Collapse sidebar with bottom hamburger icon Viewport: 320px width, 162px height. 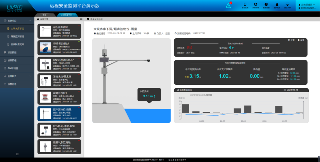click(17, 154)
